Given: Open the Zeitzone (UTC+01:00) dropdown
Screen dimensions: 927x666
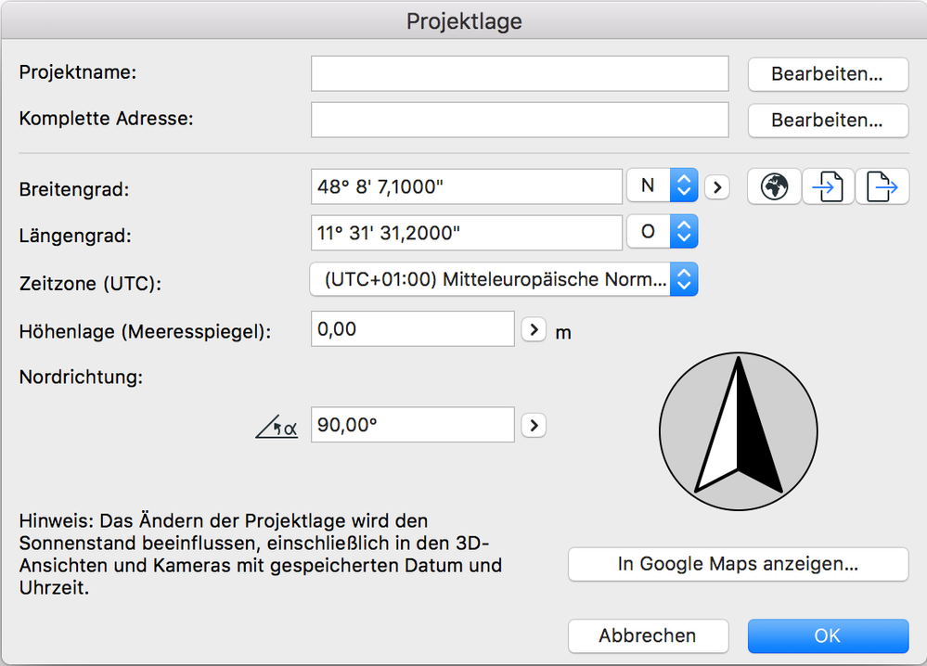Looking at the screenshot, I should (504, 279).
